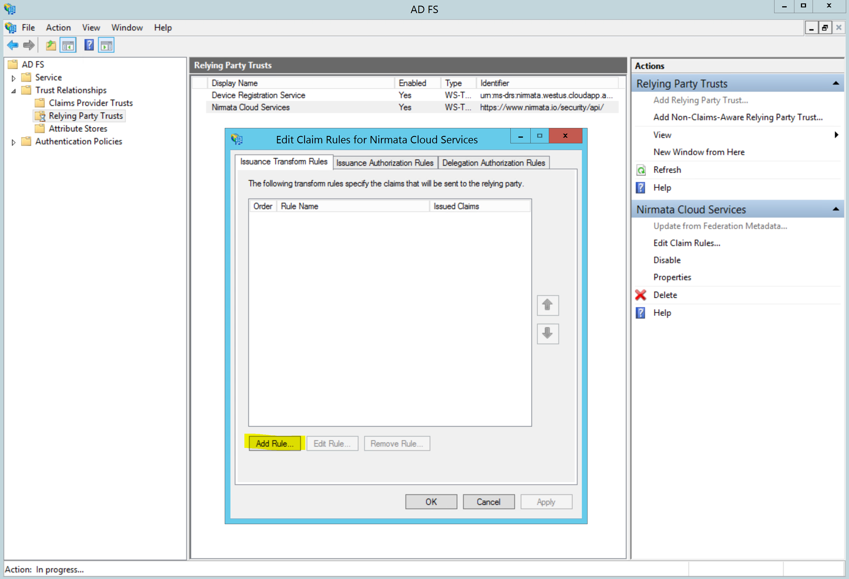Open the Action menu

pyautogui.click(x=58, y=28)
